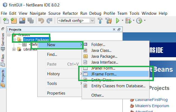Click the Java Package icon in submenu

point(85,56)
